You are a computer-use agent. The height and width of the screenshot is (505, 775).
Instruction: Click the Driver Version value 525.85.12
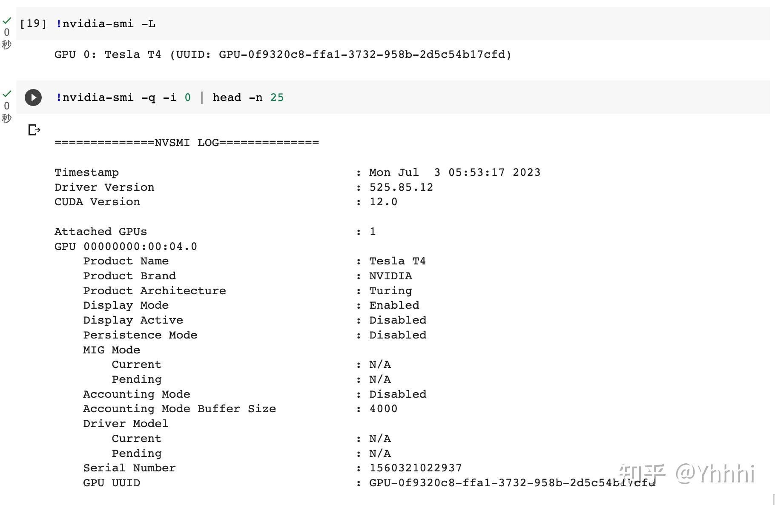click(x=401, y=187)
